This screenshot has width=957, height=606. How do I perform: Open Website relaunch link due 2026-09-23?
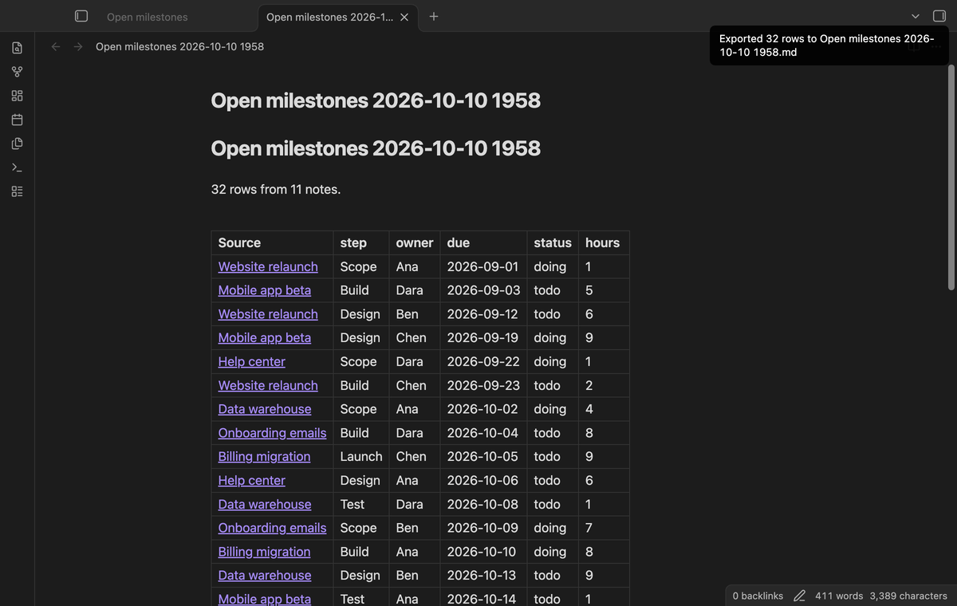(268, 386)
